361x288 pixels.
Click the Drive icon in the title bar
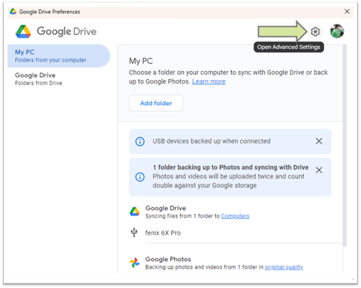pos(13,11)
